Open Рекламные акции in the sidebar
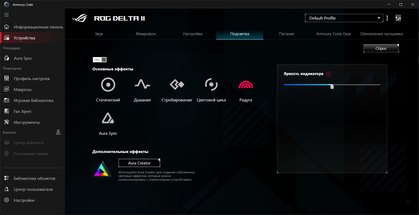The width and height of the screenshot is (419, 215). (33, 153)
